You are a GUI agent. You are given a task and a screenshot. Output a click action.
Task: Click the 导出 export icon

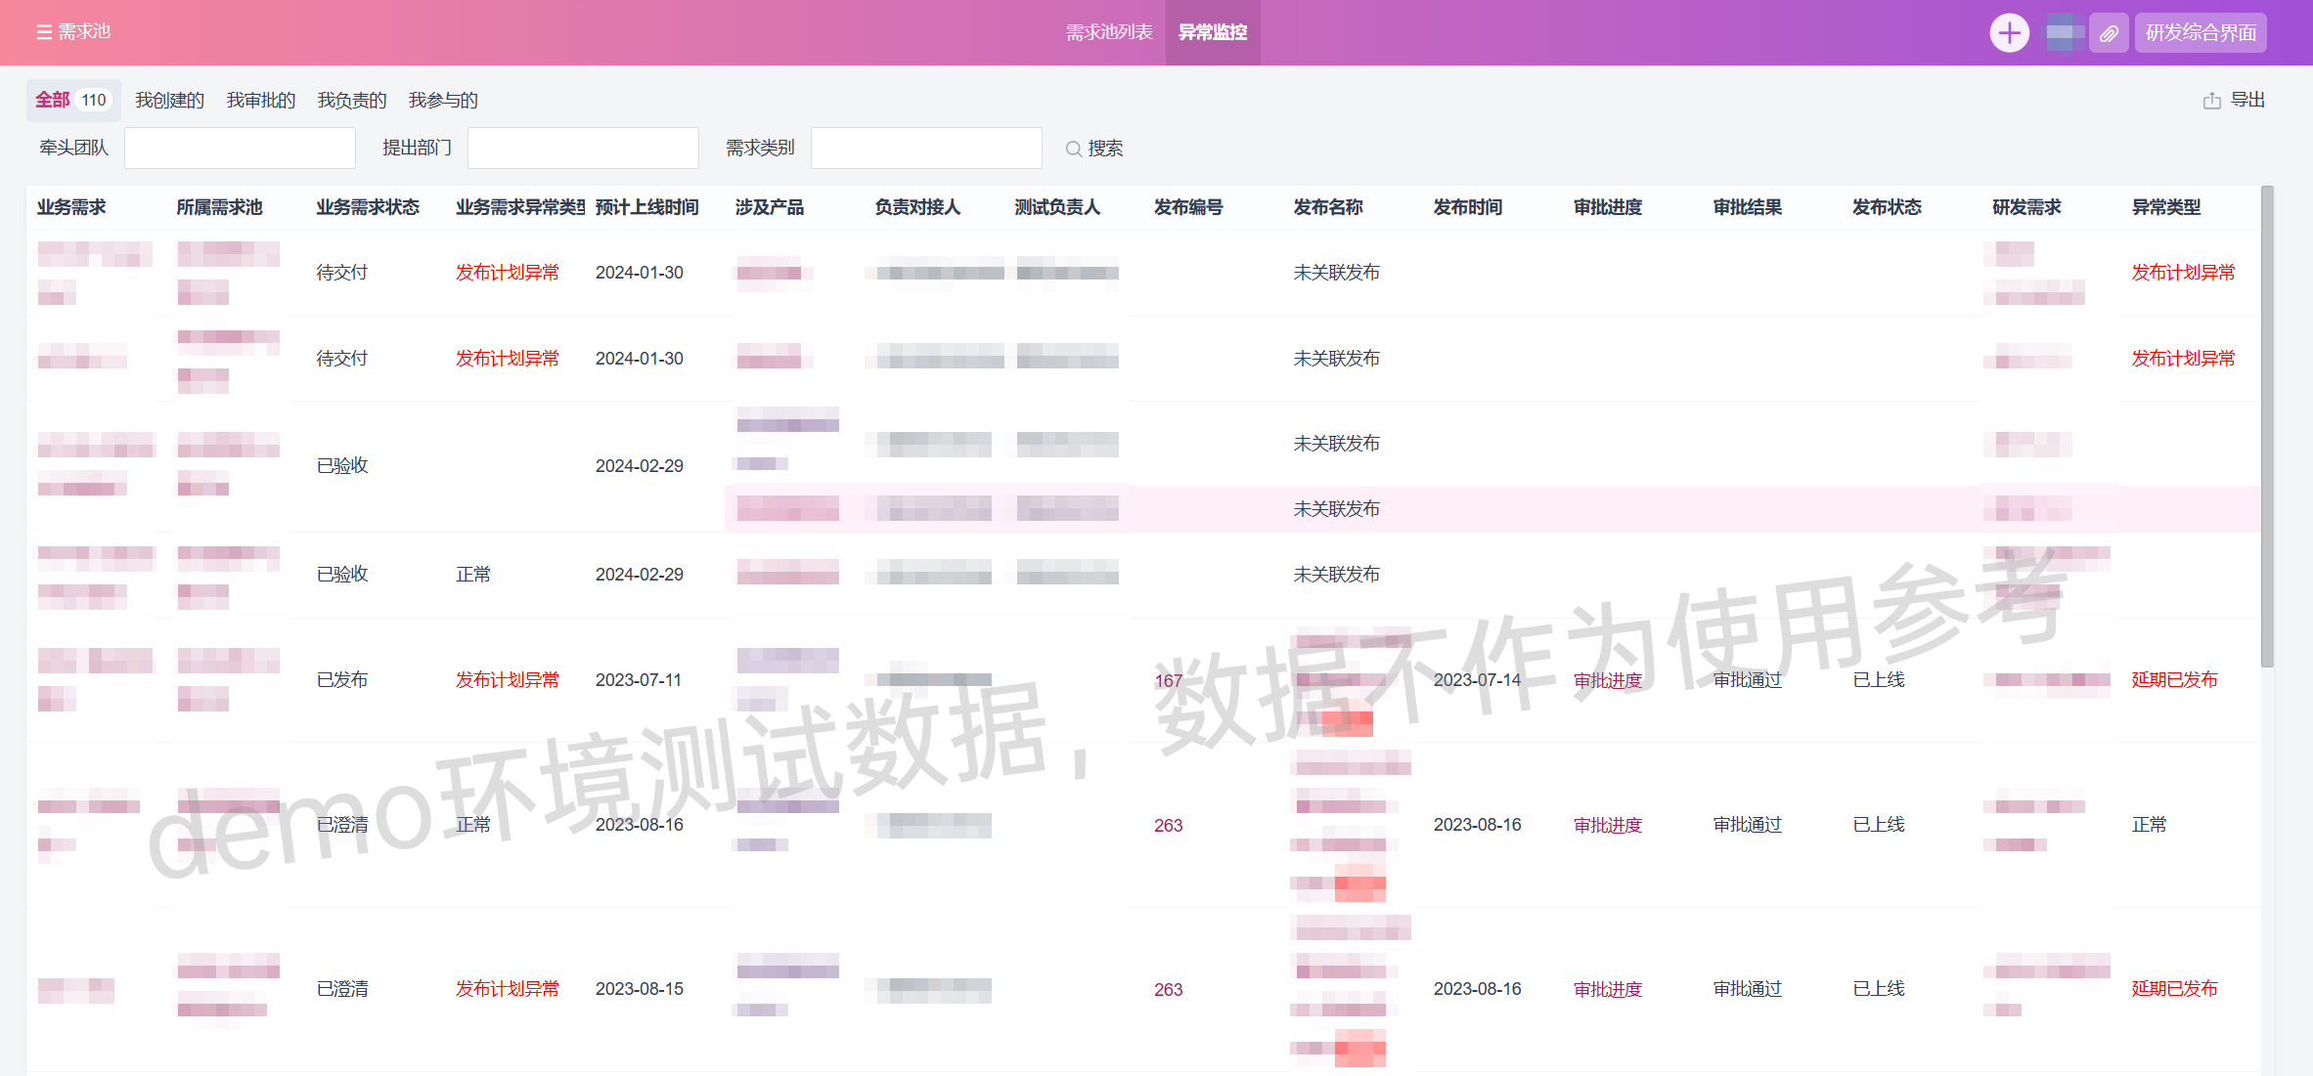(x=2211, y=101)
